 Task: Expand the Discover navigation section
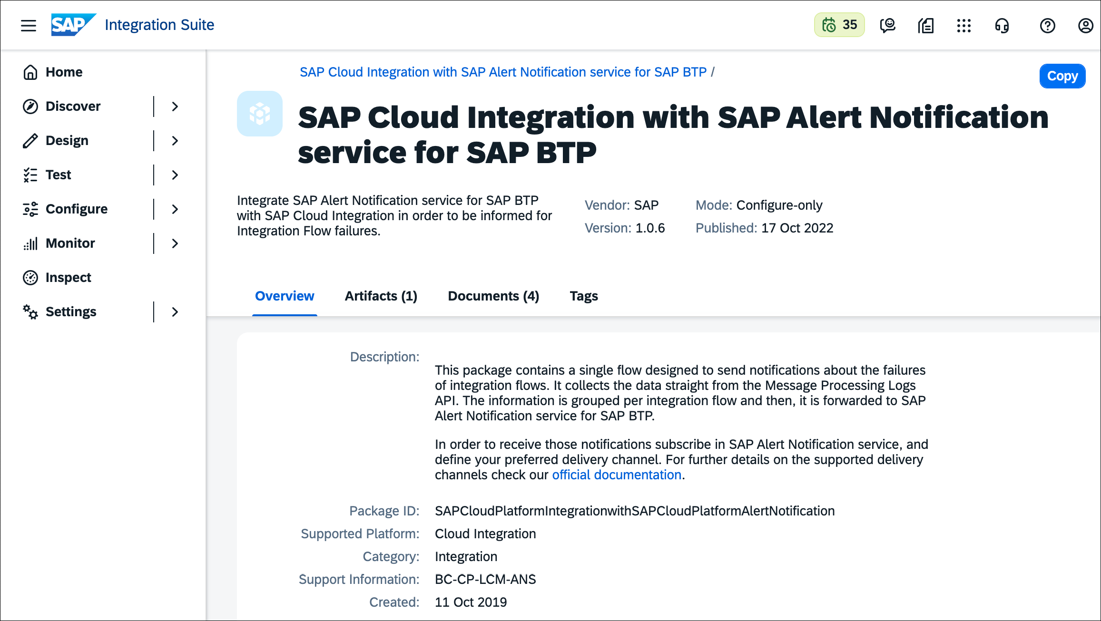tap(175, 107)
